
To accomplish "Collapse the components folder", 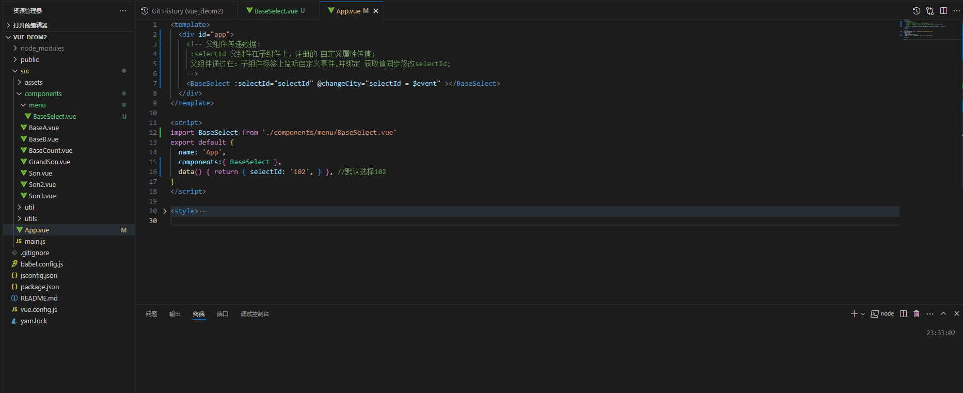I will tap(69, 94).
